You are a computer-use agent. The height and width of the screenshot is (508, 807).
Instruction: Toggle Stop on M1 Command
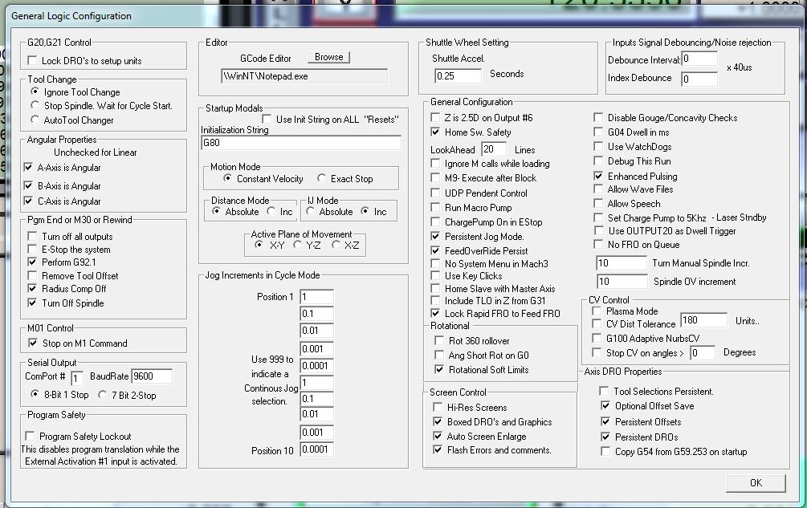(33, 343)
